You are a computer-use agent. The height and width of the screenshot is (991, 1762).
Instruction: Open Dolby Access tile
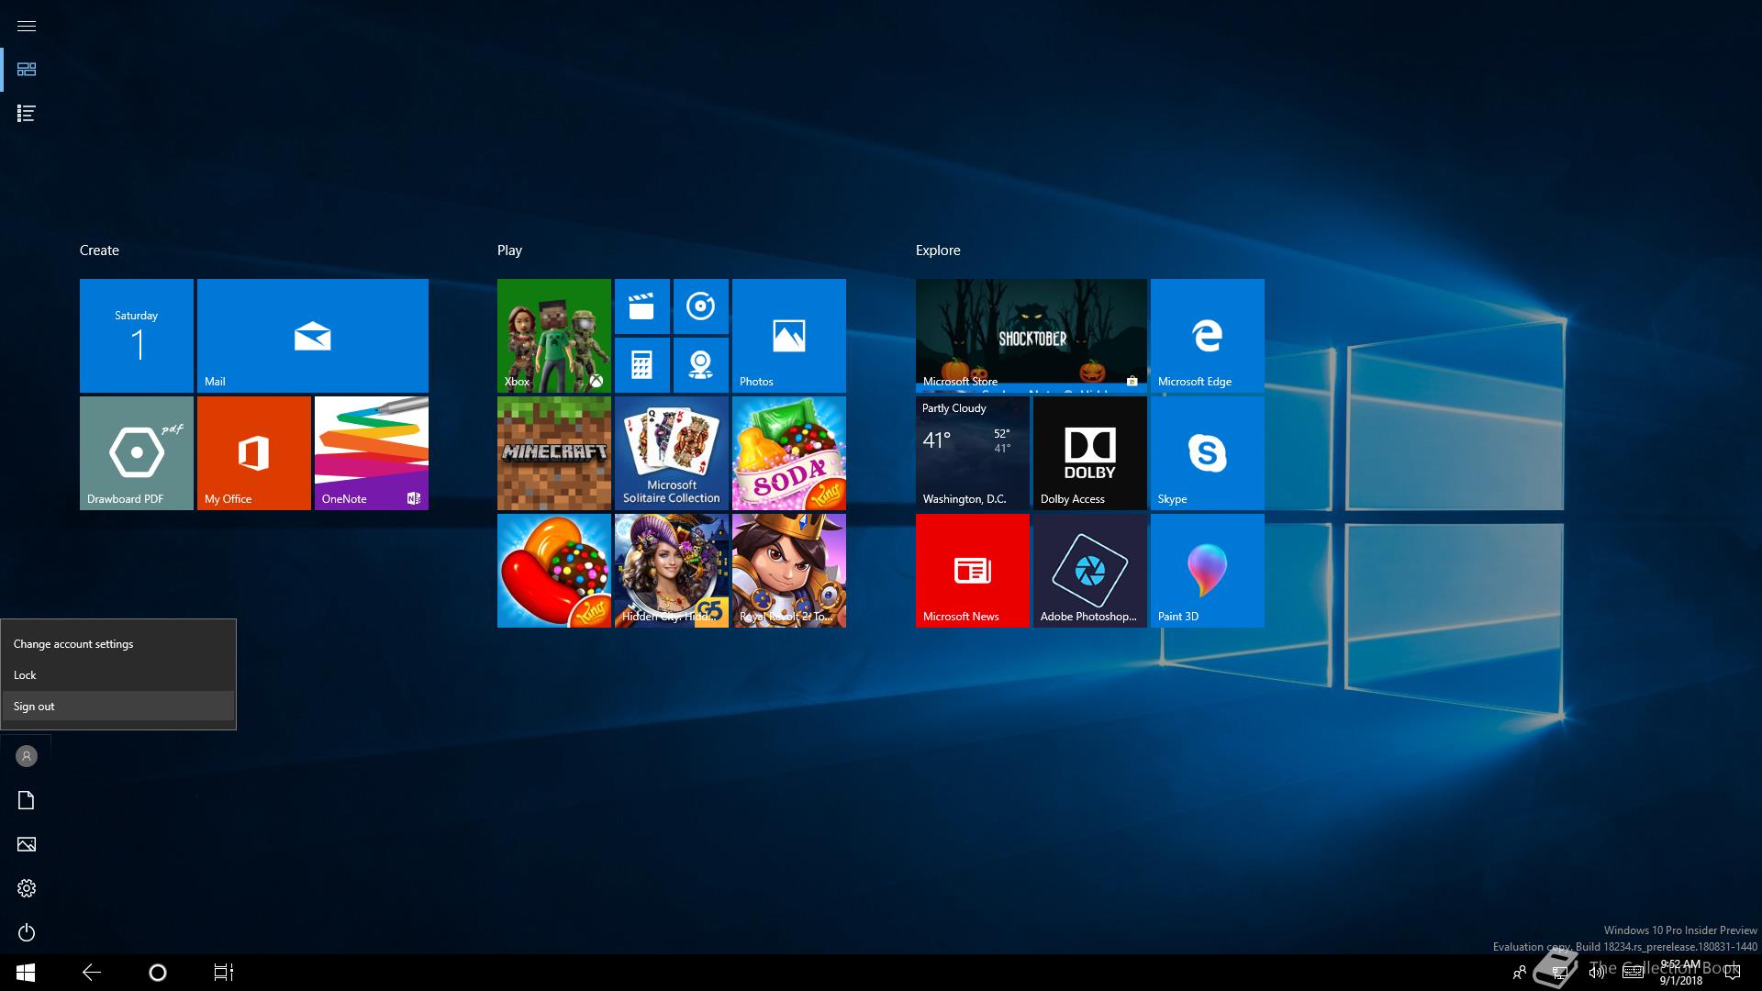click(1090, 453)
